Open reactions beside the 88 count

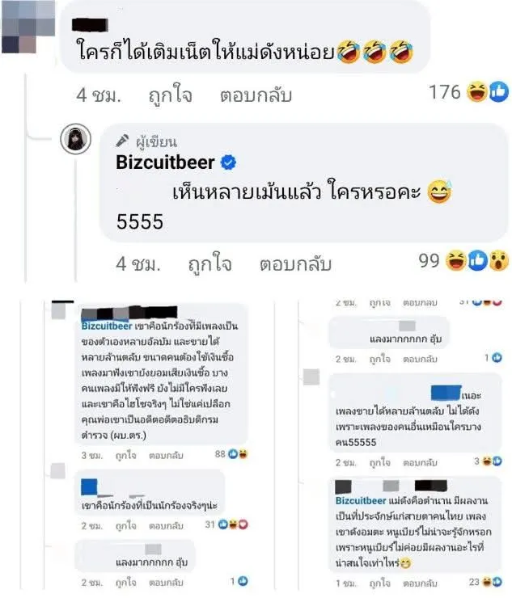tap(239, 454)
